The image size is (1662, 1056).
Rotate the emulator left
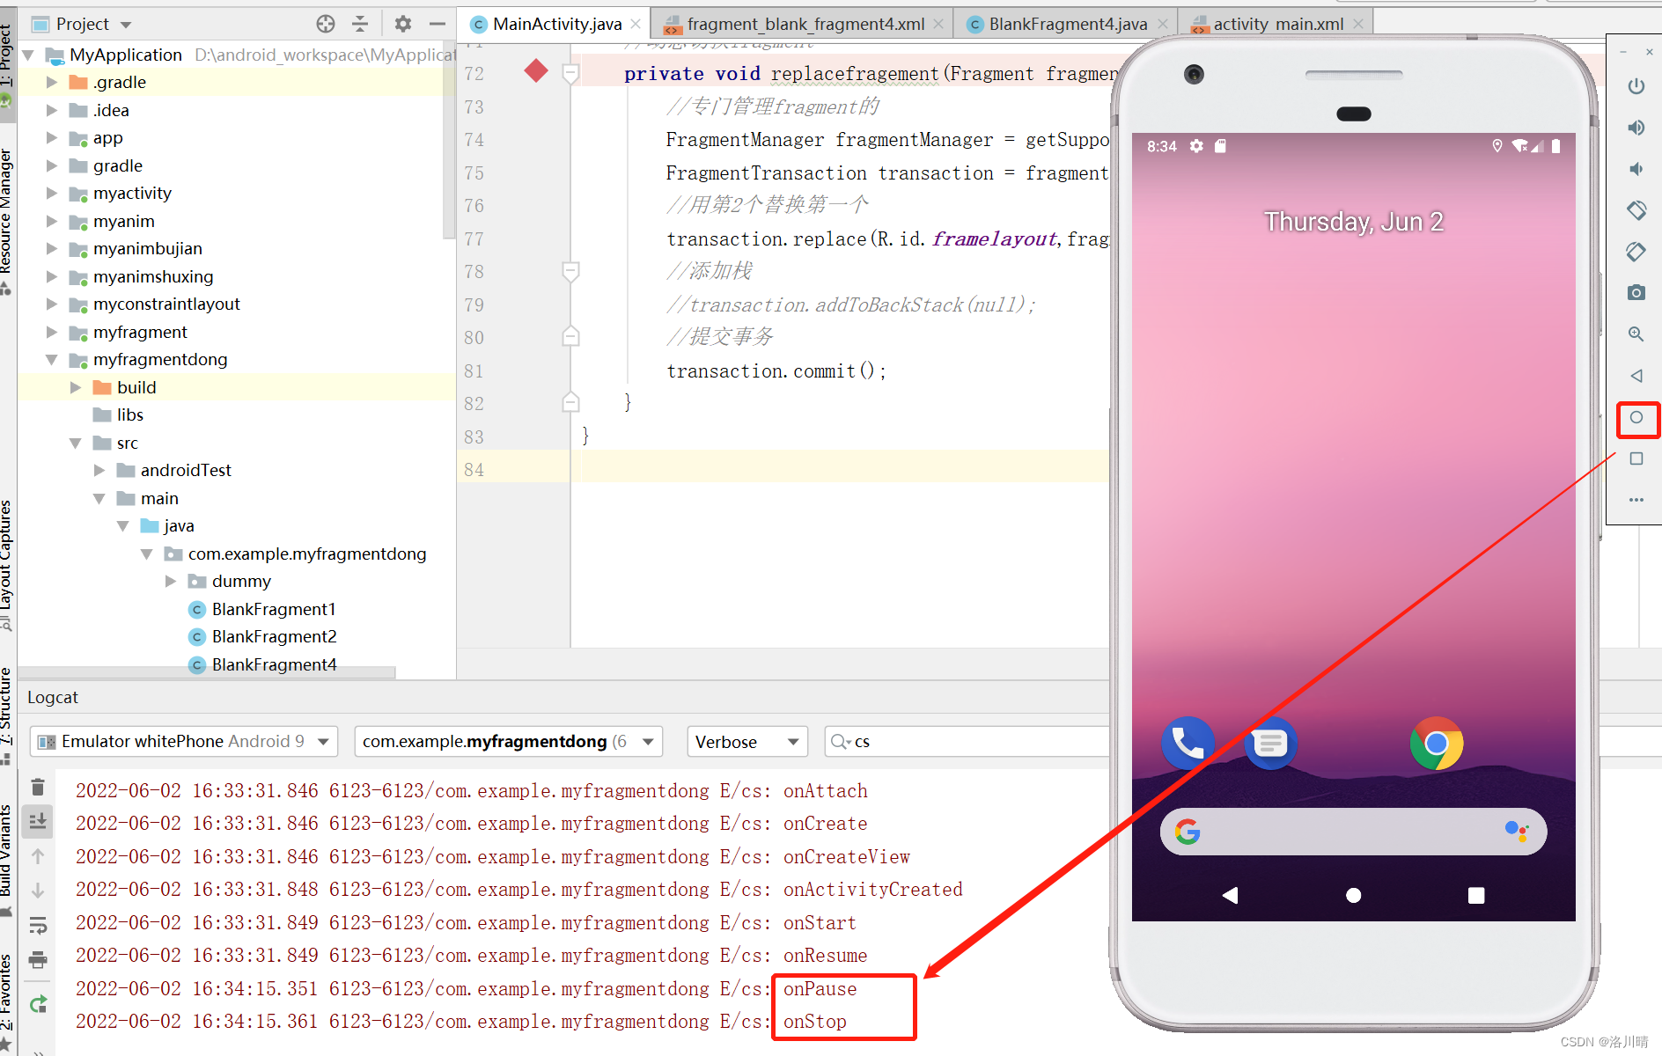(x=1636, y=210)
